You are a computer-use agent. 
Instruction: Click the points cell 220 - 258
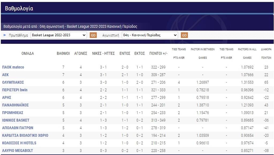coord(158,151)
